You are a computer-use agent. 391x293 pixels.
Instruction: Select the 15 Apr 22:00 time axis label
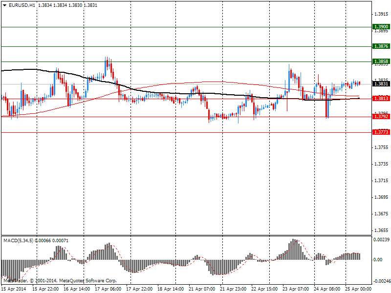click(x=45, y=289)
